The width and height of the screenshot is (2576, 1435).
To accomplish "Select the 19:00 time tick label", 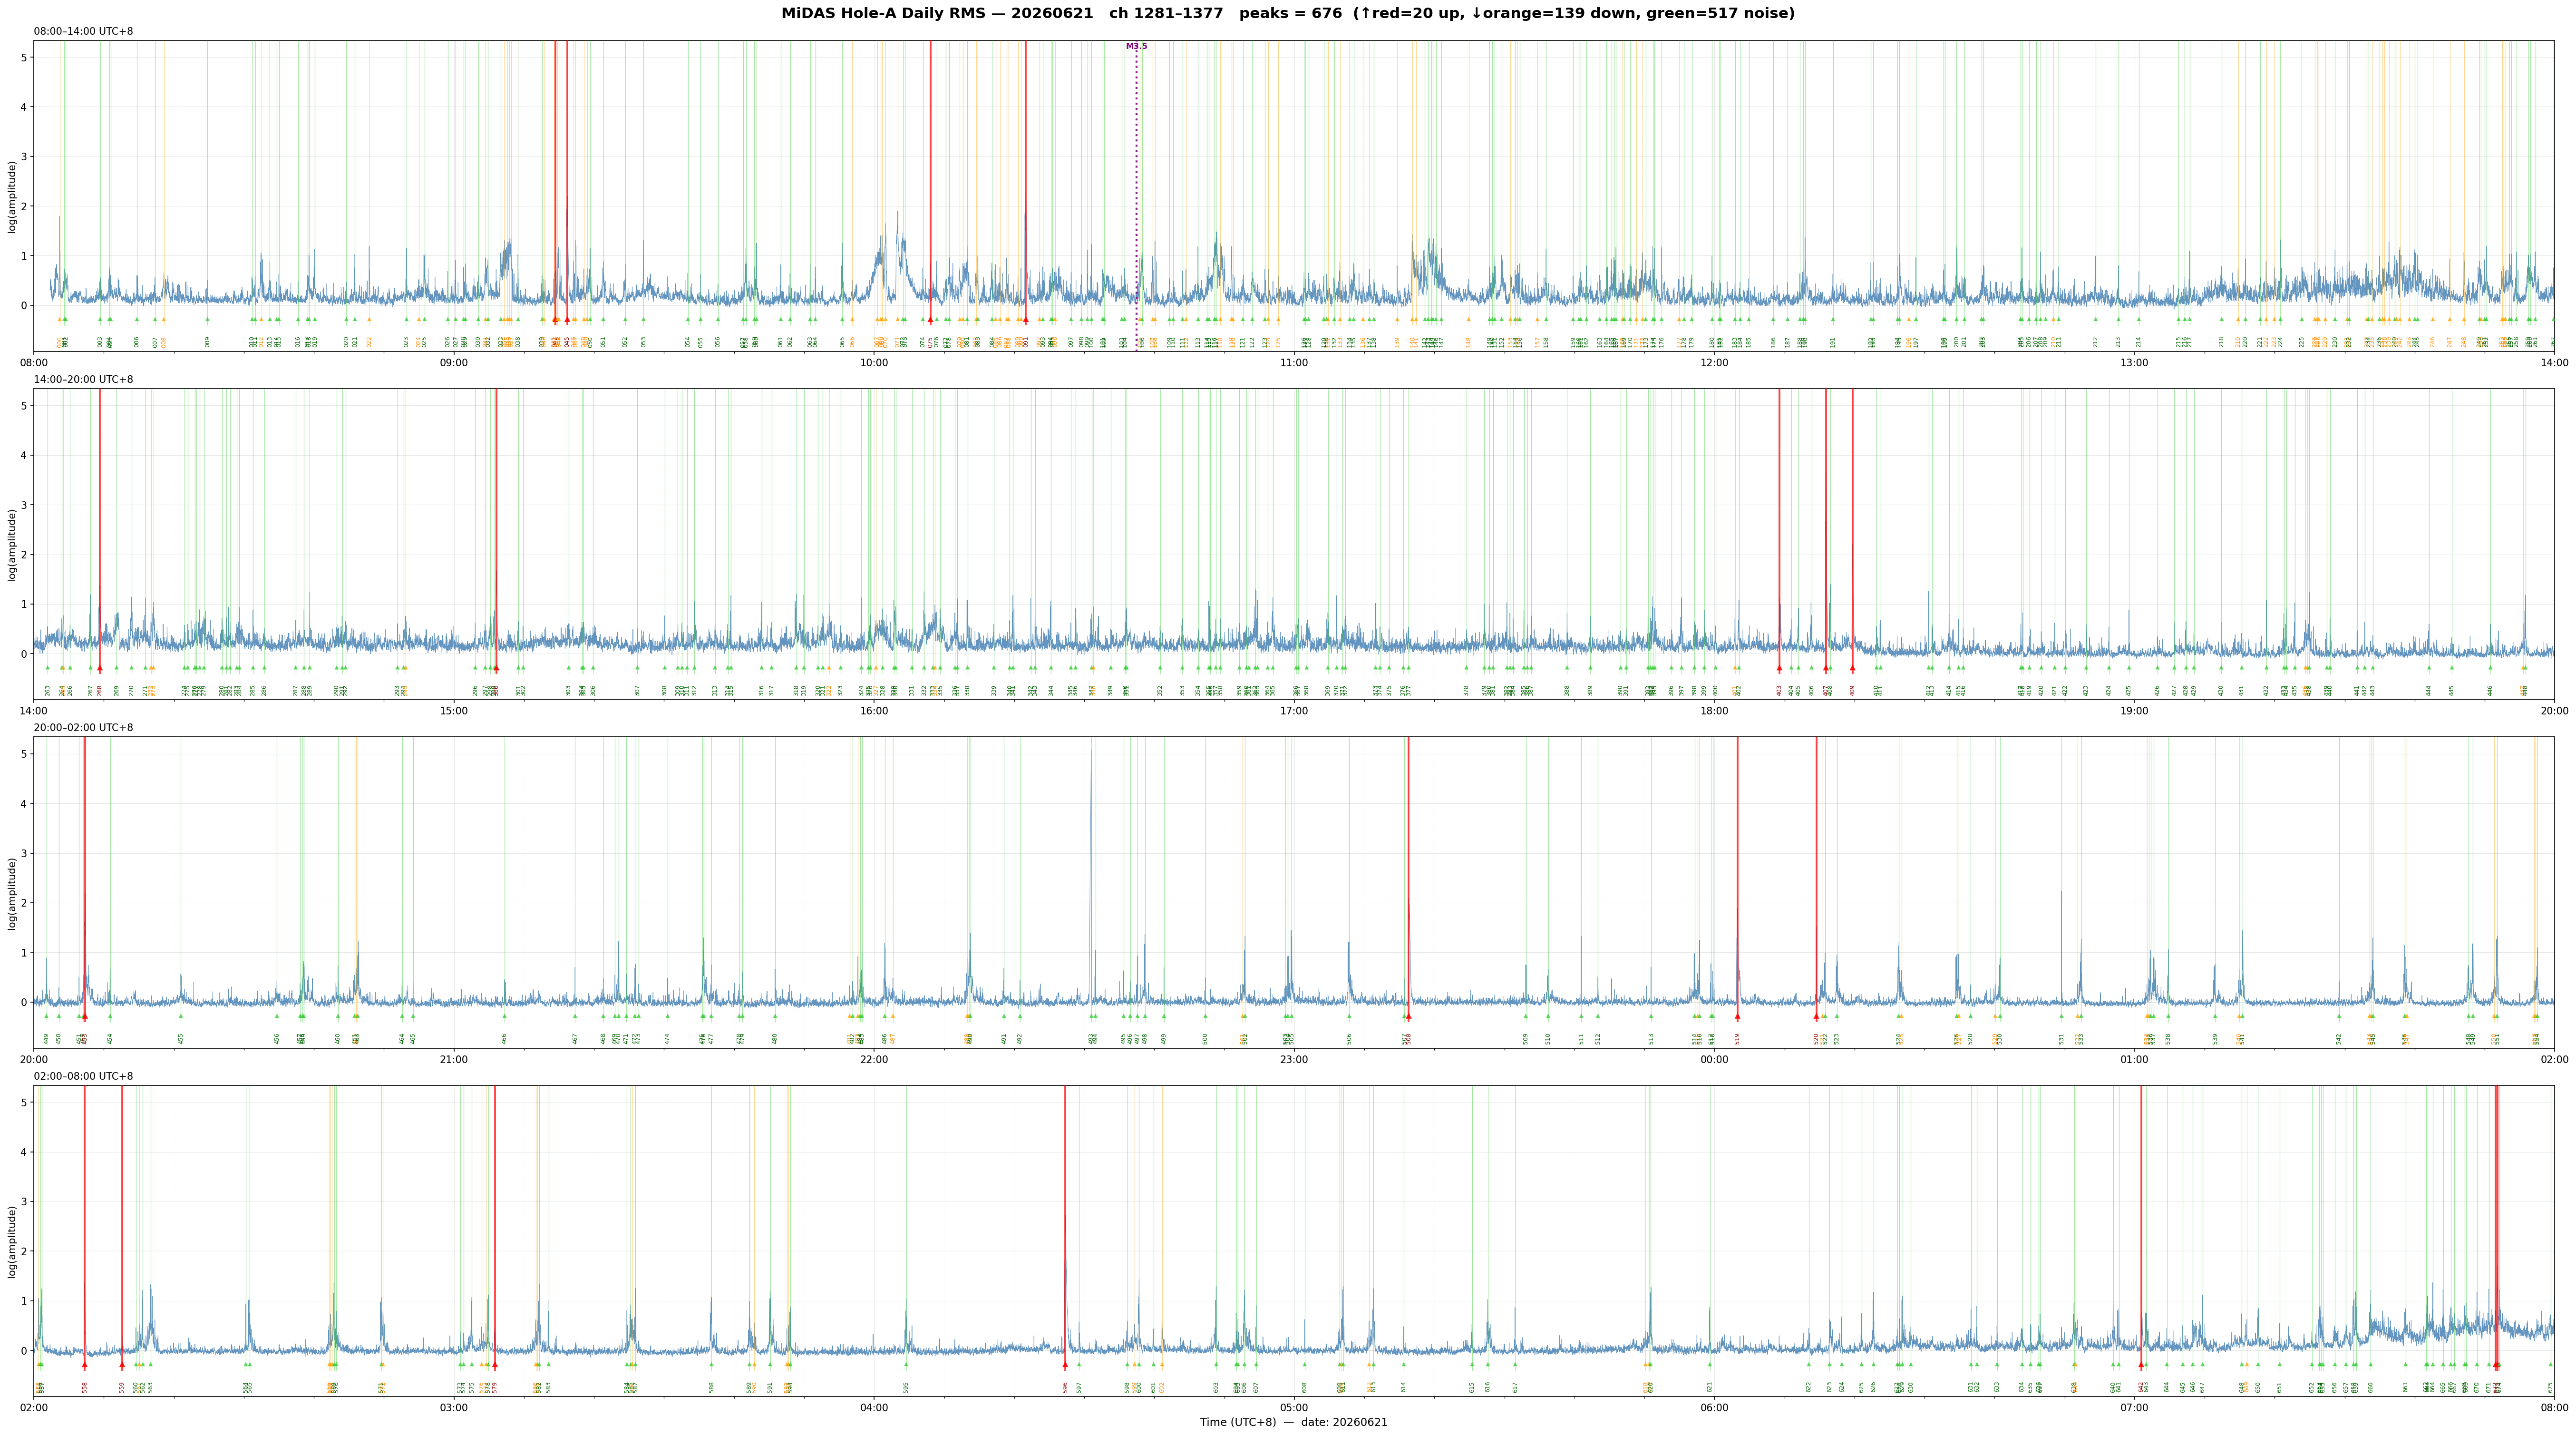I will point(2134,710).
